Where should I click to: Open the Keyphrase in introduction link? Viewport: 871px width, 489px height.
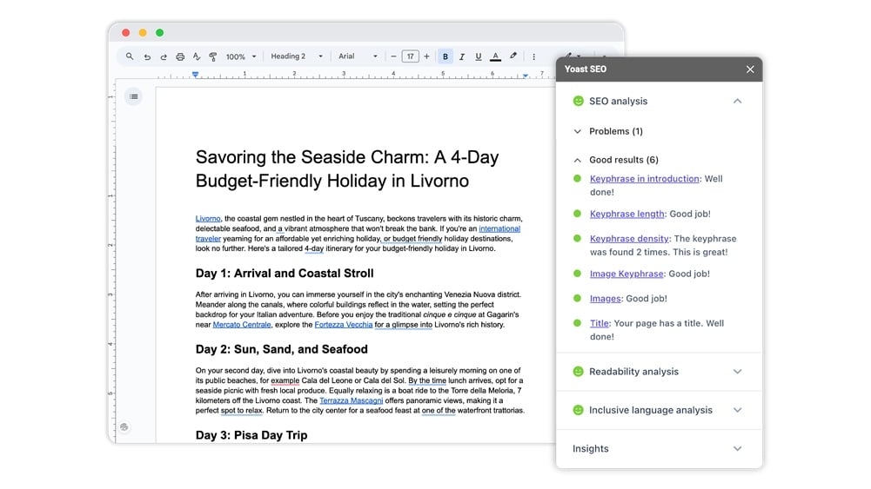click(645, 179)
